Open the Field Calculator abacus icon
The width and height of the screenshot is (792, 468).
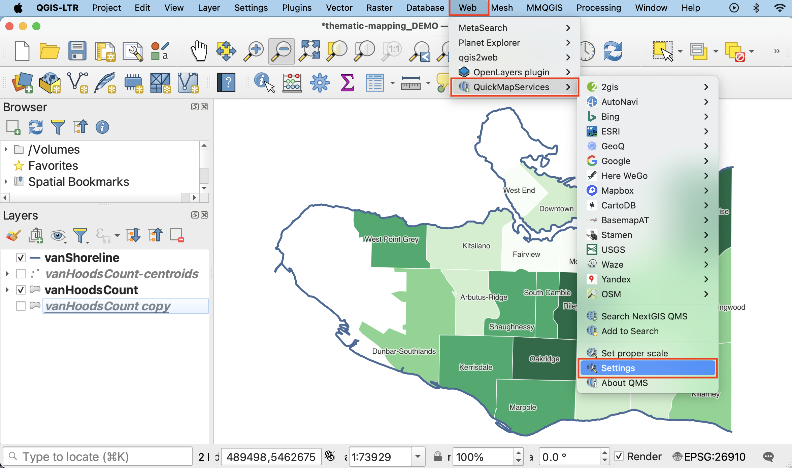tap(292, 82)
